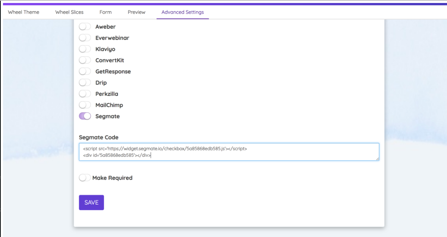Click the GetResponse label

[113, 71]
